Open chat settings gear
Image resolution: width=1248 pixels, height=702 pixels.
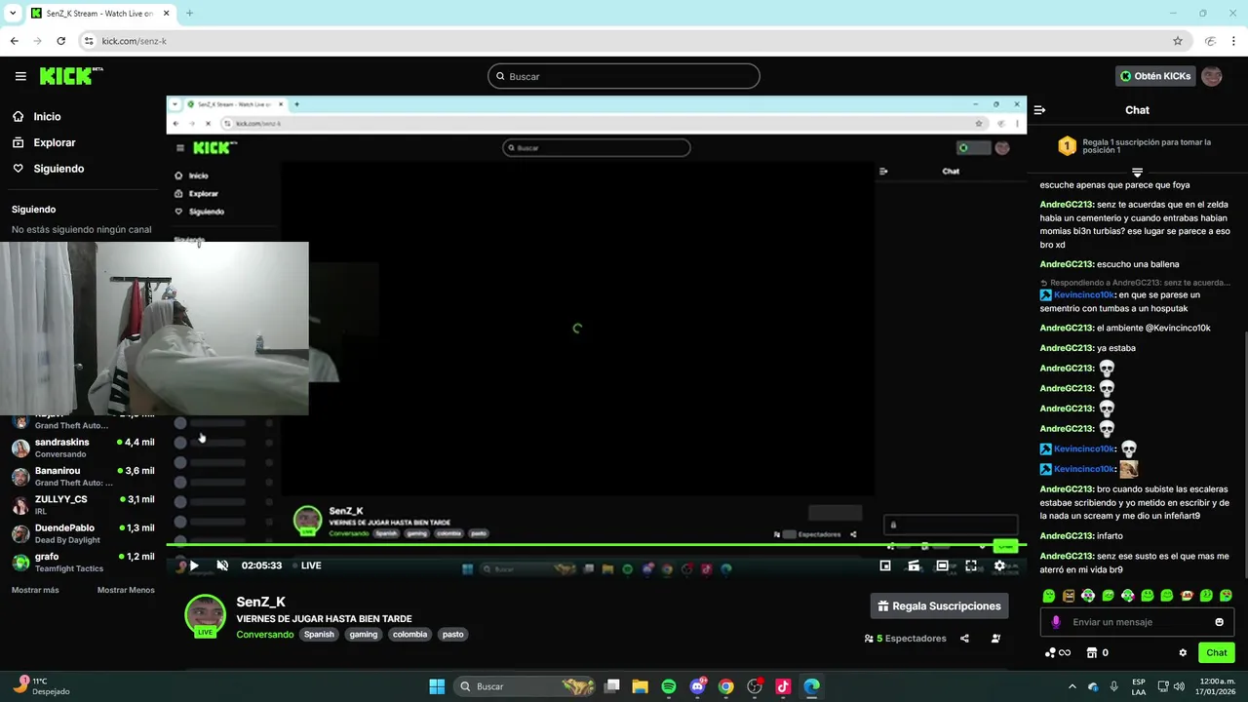[x=1183, y=652]
